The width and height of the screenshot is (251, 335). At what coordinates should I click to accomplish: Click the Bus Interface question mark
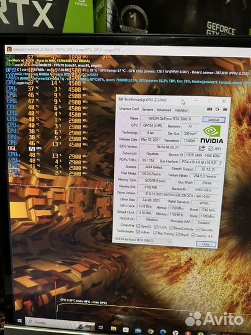pos(220,163)
